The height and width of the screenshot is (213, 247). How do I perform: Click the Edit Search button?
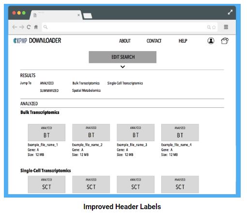(x=123, y=57)
